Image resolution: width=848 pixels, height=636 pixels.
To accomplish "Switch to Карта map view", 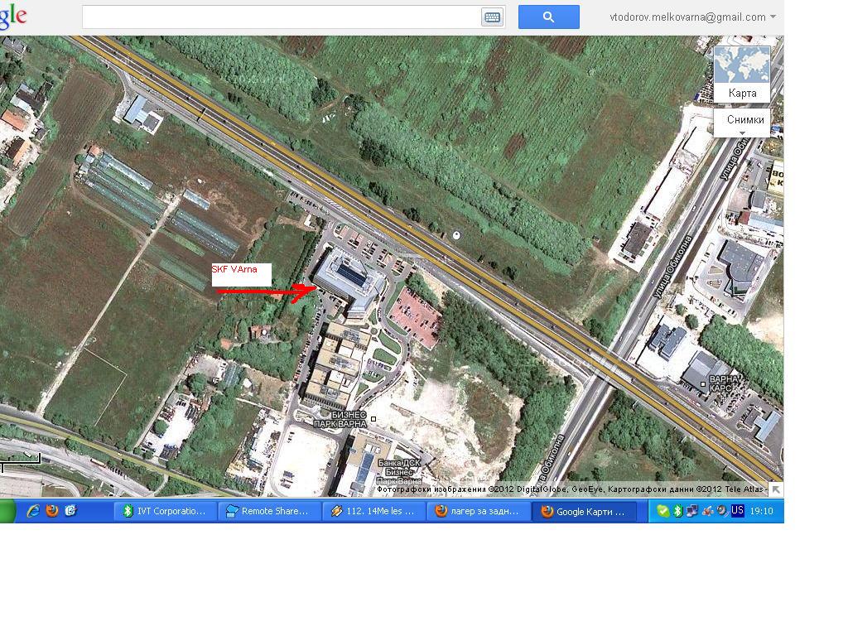I will (742, 75).
